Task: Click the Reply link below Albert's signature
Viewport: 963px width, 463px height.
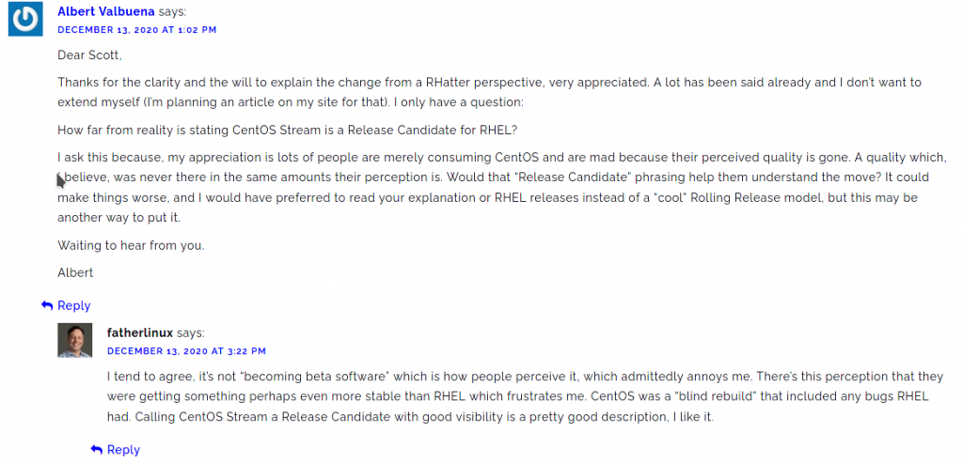Action: click(x=73, y=305)
